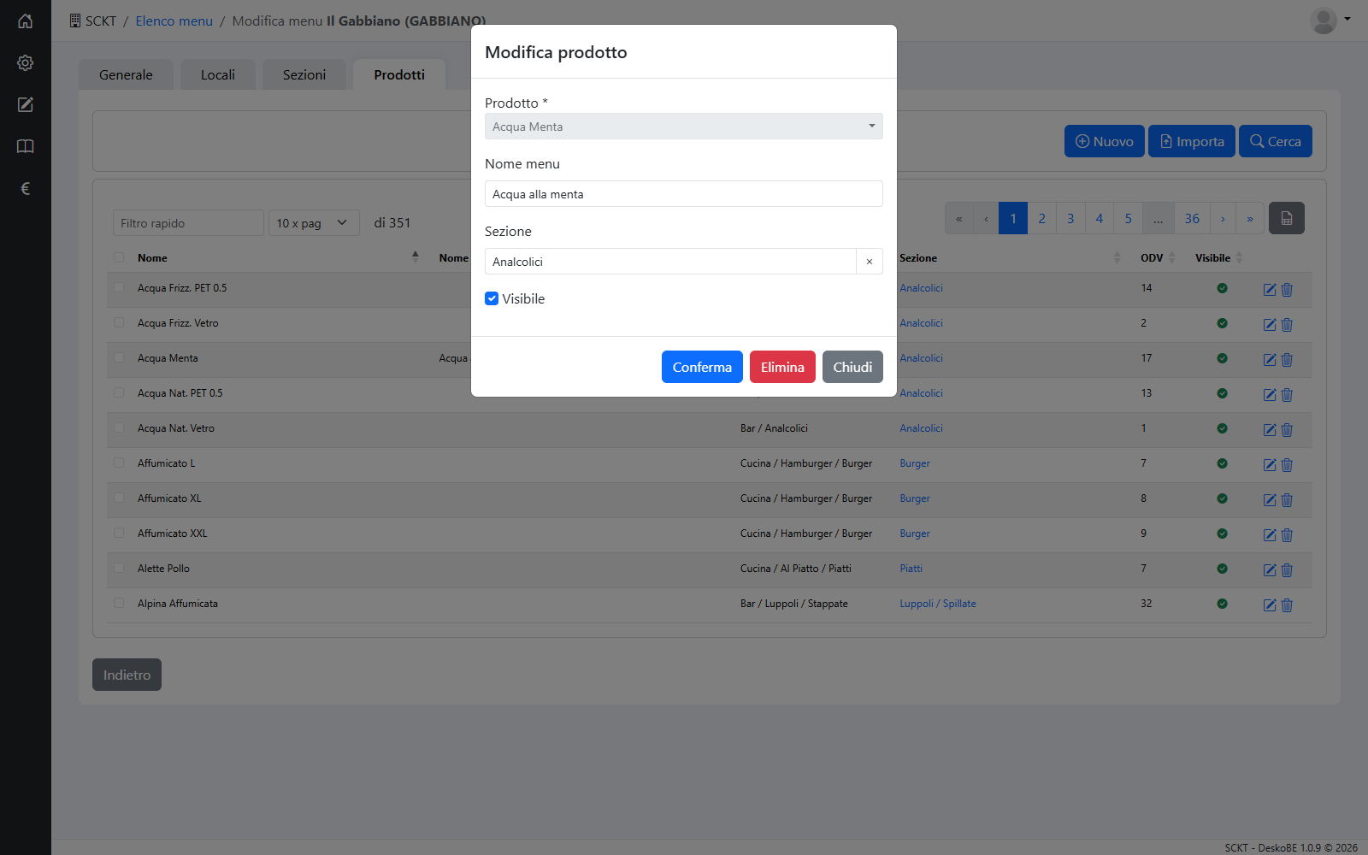Click the red Elimina button

point(782,367)
